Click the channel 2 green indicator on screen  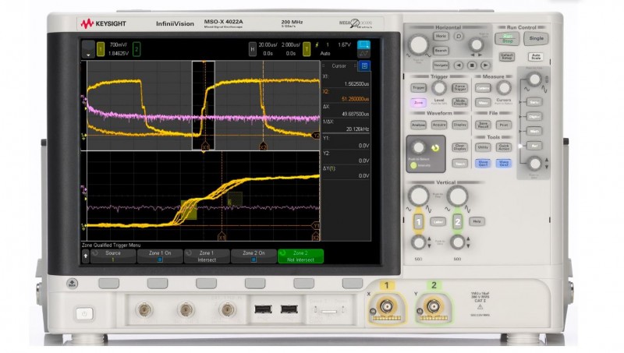136,49
